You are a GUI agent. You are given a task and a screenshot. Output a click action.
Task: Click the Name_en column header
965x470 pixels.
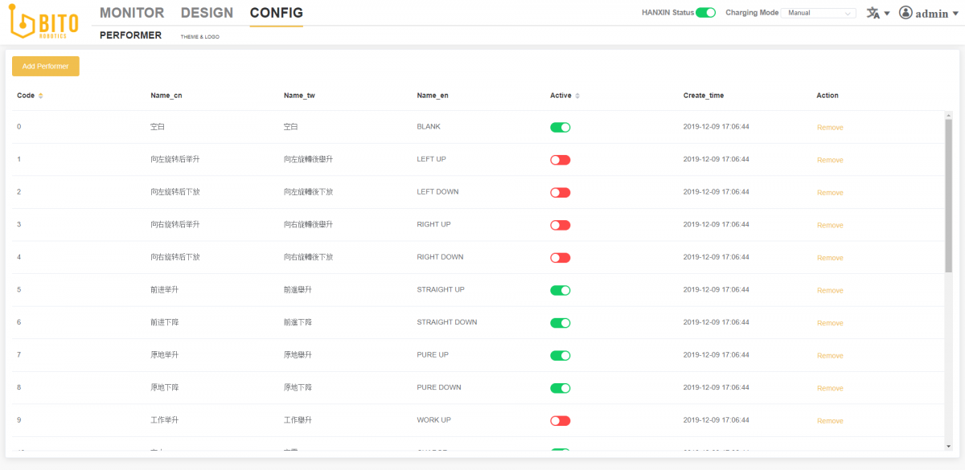433,96
